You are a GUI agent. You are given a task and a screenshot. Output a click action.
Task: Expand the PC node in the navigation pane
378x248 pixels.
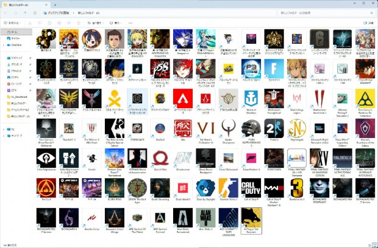click(3, 129)
